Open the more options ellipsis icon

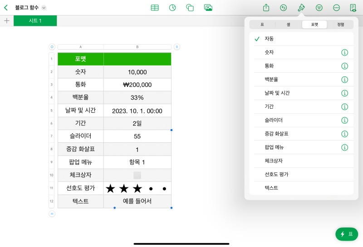[336, 8]
